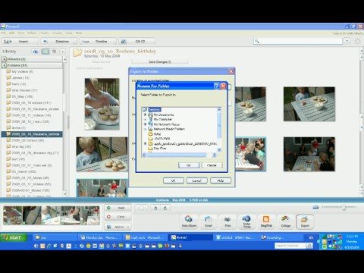Screen dimensions: 364x273
Task: Click the Hold button in photo tray
Action: 118,208
